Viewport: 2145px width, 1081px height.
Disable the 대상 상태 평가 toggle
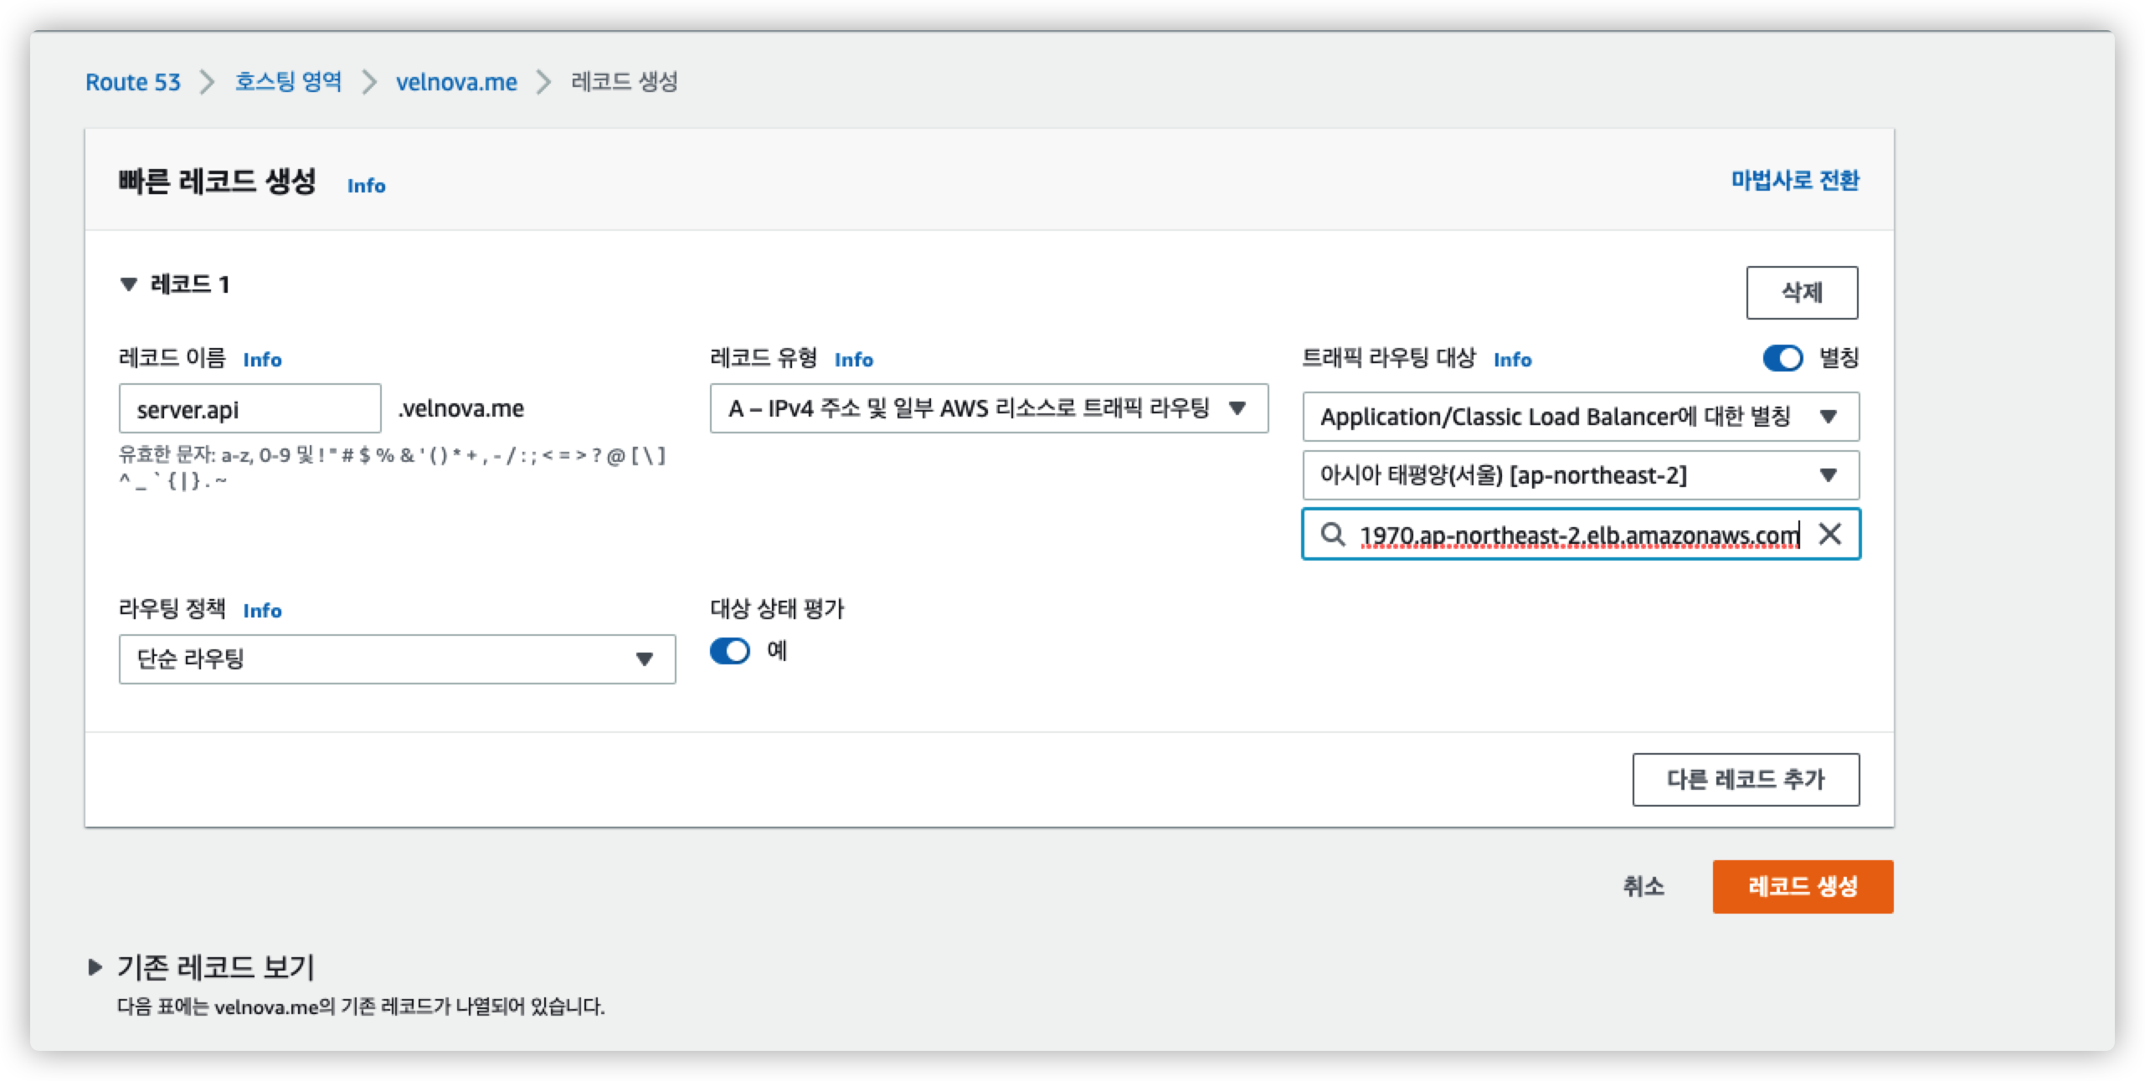pos(730,651)
